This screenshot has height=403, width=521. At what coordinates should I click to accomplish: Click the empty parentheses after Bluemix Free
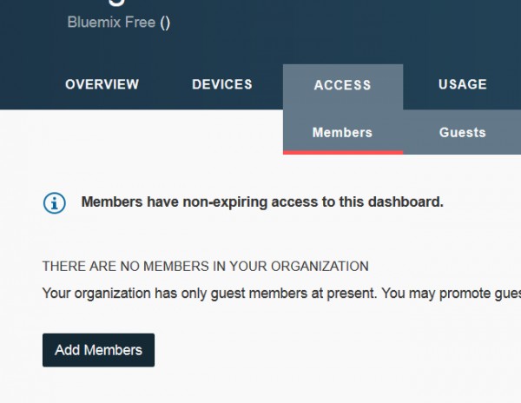(x=165, y=23)
